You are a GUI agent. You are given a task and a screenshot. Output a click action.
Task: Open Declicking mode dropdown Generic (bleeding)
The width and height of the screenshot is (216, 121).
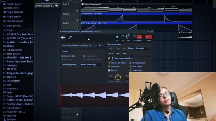click(x=91, y=65)
